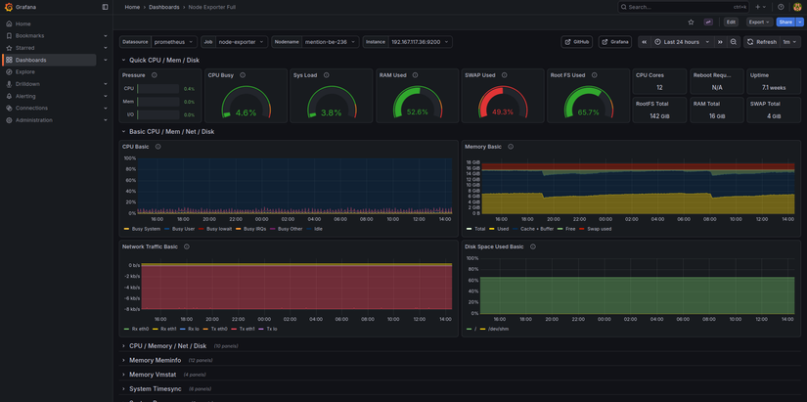Click info icon next to CPU Busy

click(x=243, y=75)
